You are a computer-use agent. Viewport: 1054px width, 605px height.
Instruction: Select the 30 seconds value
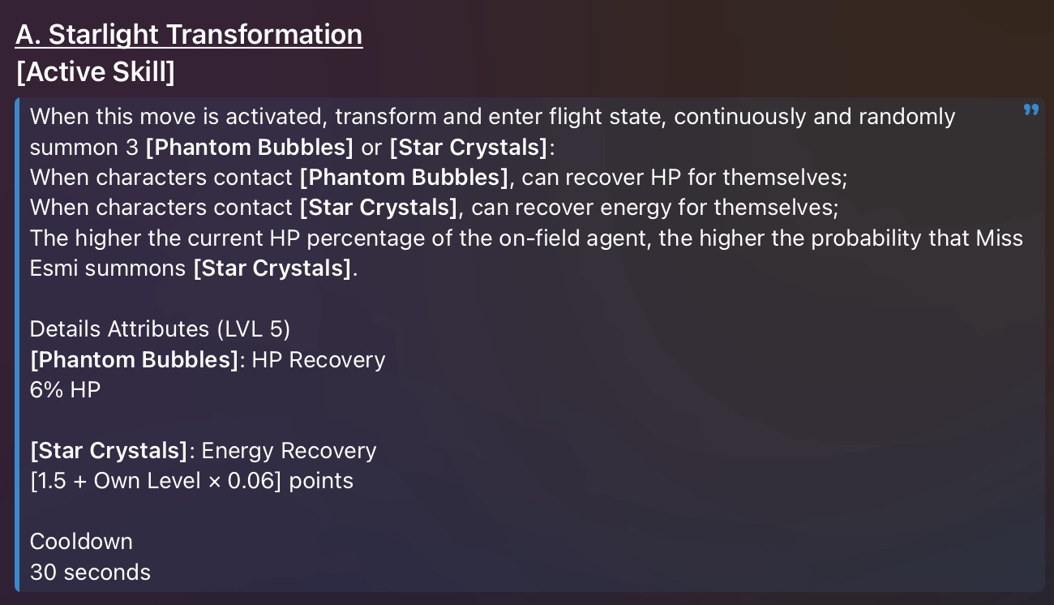tap(90, 573)
